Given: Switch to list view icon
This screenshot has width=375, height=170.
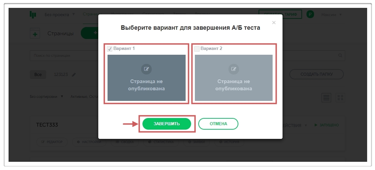Looking at the screenshot, I should click(326, 98).
